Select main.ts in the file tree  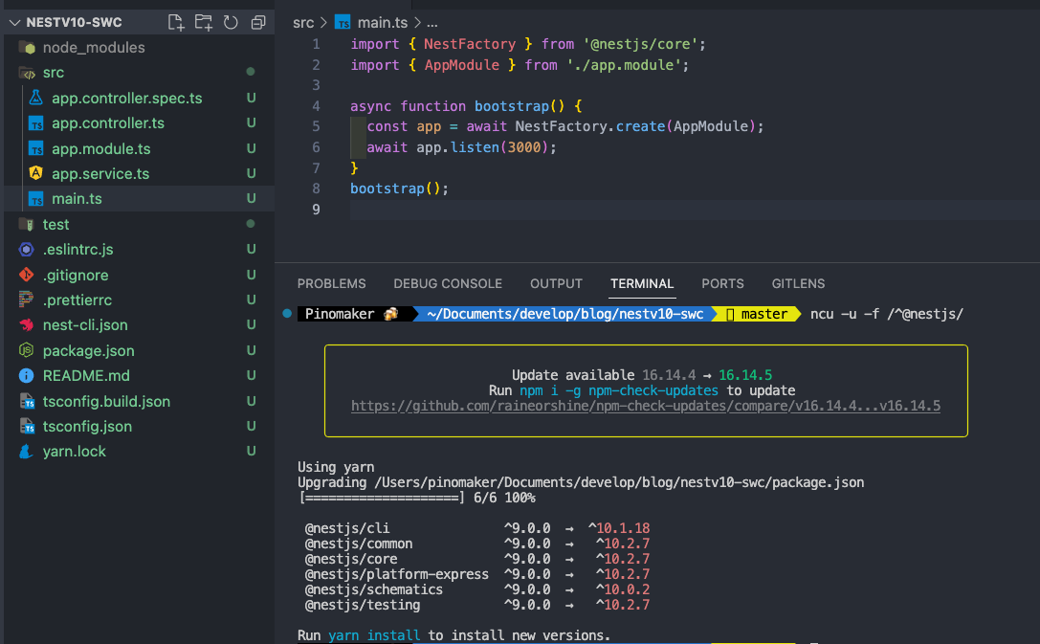77,199
